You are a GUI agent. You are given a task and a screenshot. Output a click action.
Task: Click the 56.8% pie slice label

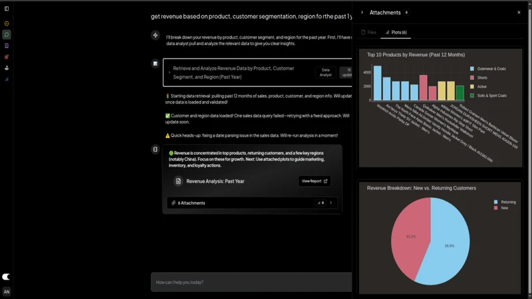pos(450,246)
